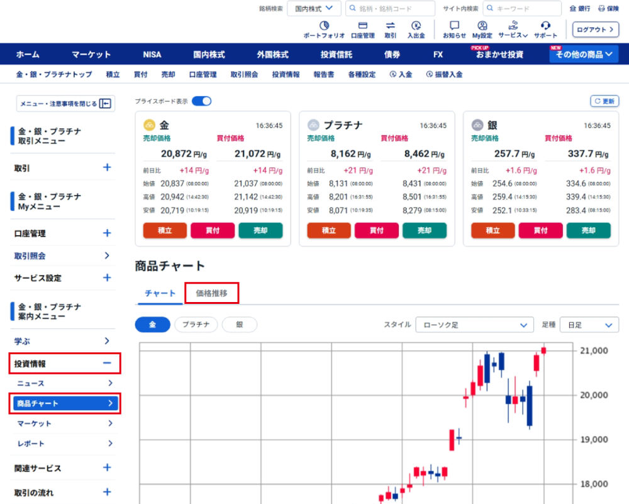The height and width of the screenshot is (504, 629).
Task: Select the 銀 chart pill
Action: 240,325
